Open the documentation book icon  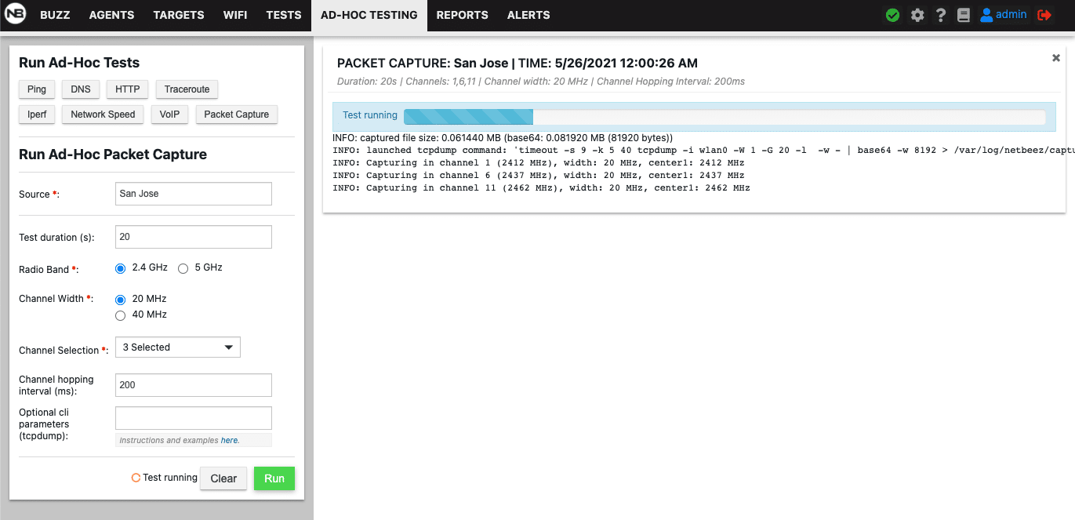(963, 14)
